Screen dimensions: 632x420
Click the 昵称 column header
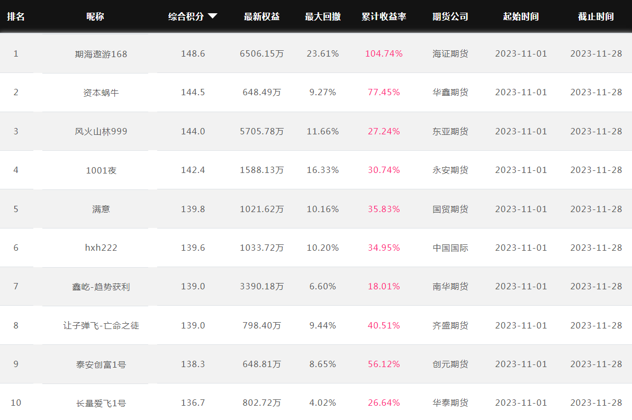click(95, 16)
